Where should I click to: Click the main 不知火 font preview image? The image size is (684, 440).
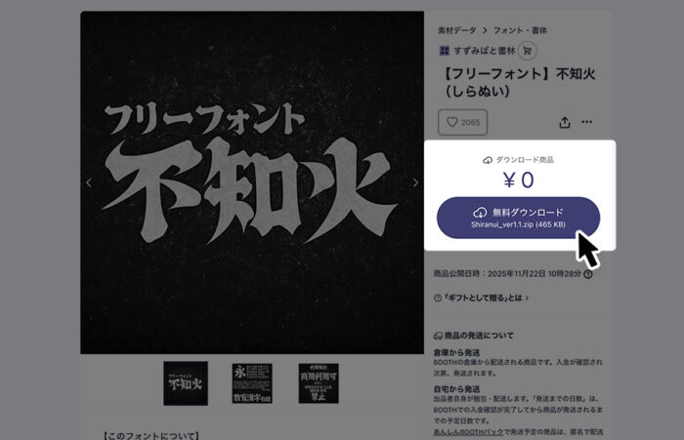pos(252,182)
